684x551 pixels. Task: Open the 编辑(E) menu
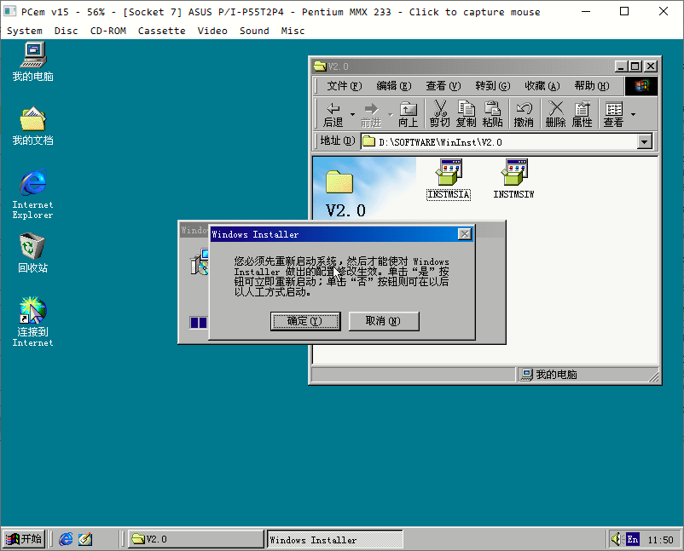point(393,86)
